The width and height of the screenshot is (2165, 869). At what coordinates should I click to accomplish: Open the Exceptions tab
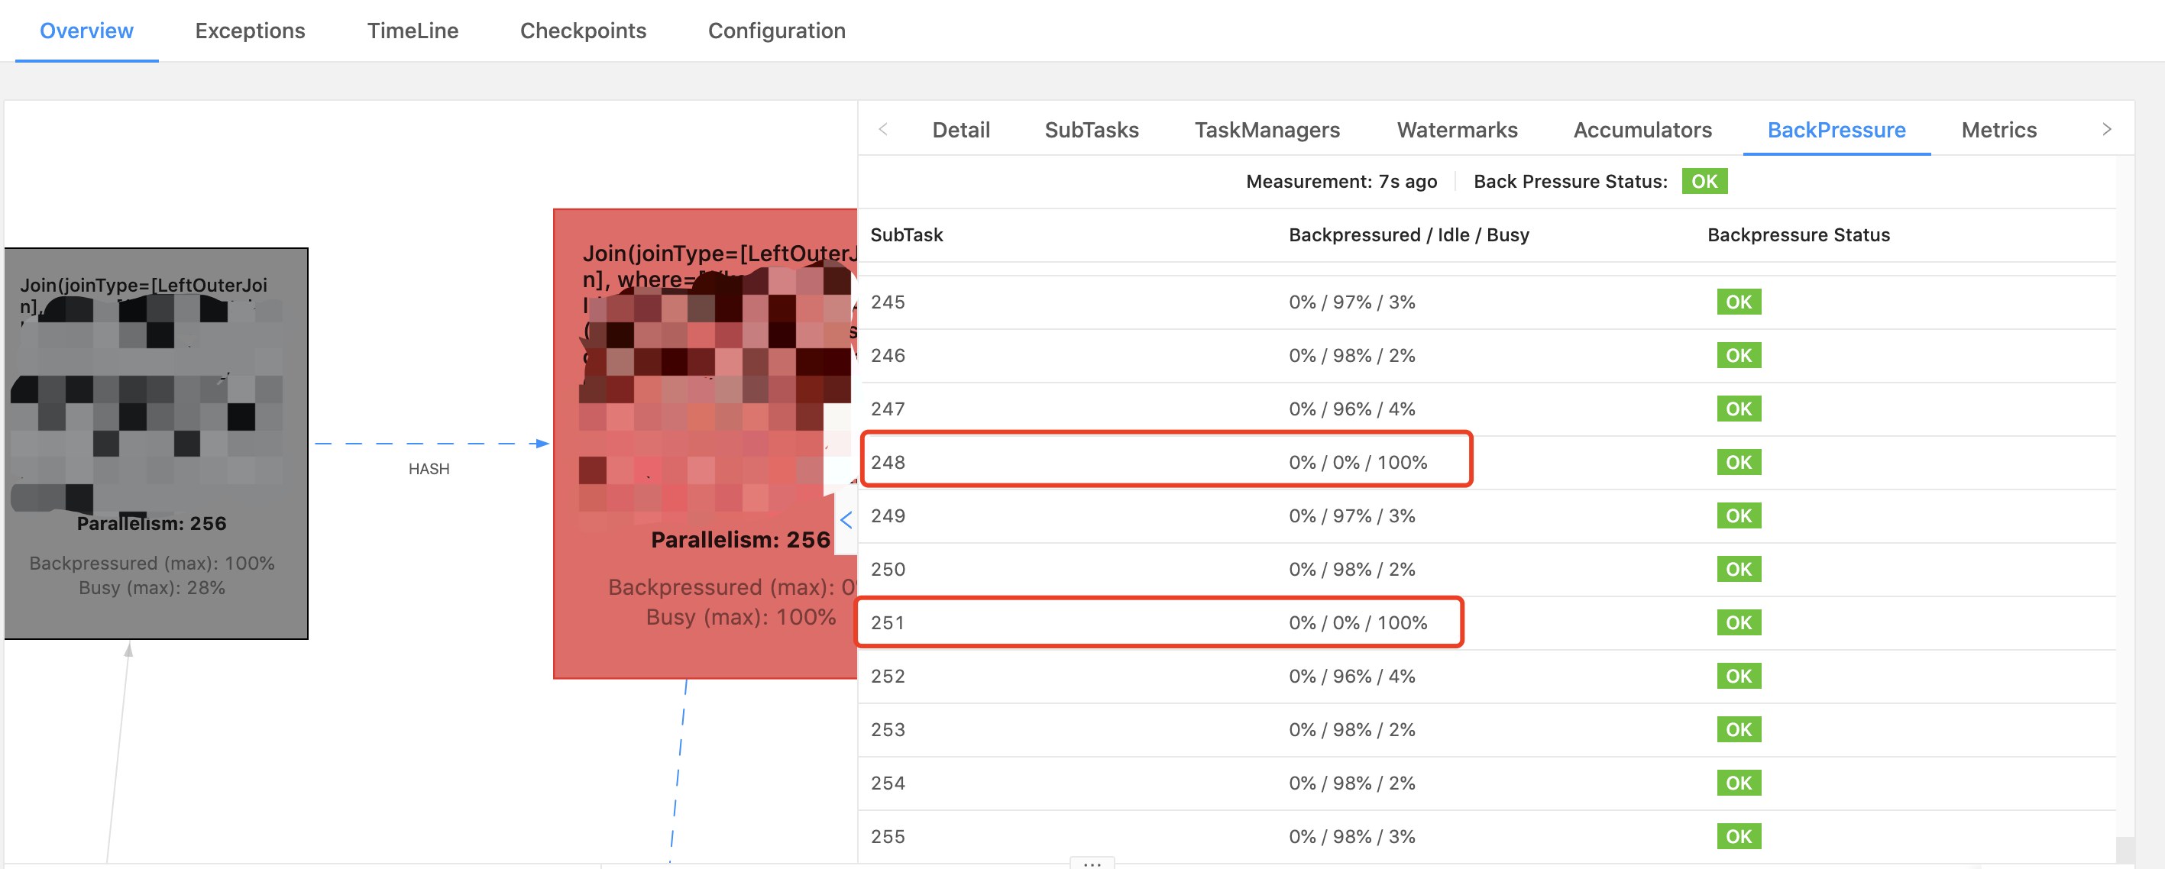pos(250,31)
